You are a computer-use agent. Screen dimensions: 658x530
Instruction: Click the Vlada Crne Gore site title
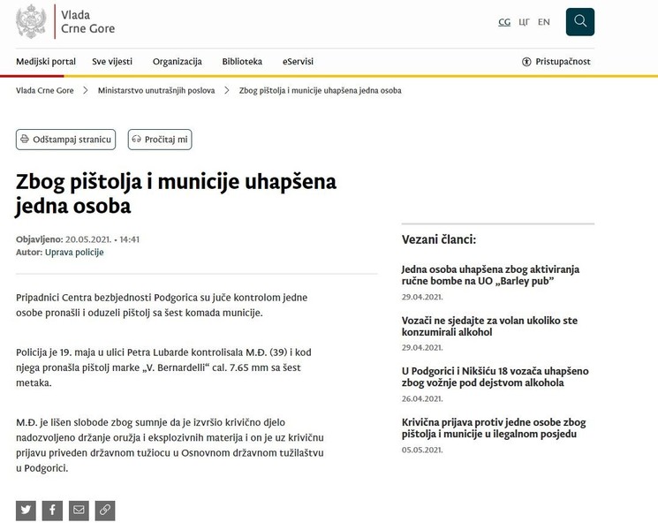pyautogui.click(x=87, y=22)
